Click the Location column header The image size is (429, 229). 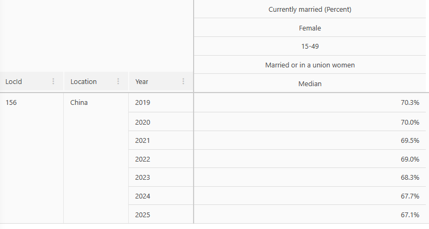(x=97, y=81)
